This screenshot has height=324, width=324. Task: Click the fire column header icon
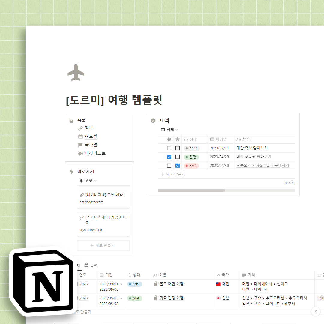coord(169,139)
